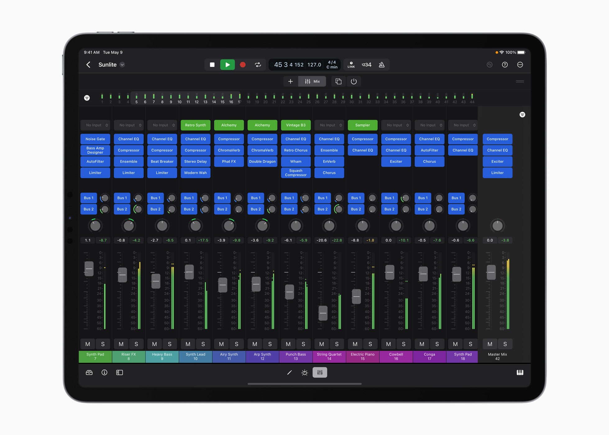Solo the Electric Piano channel
The height and width of the screenshot is (435, 609).
tap(370, 344)
